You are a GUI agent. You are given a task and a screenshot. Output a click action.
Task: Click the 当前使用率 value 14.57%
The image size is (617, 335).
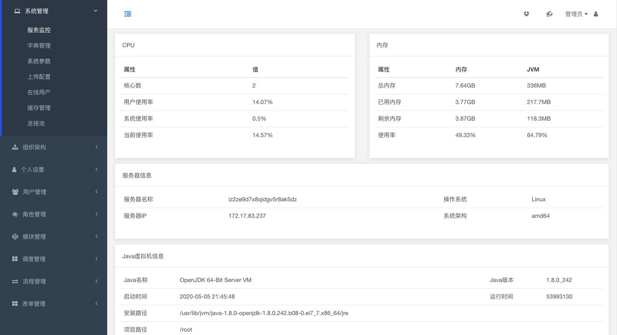[x=263, y=135]
